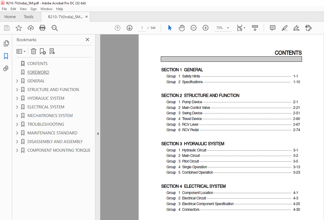
Task: Click the upload to cloud icon
Action: point(31,28)
